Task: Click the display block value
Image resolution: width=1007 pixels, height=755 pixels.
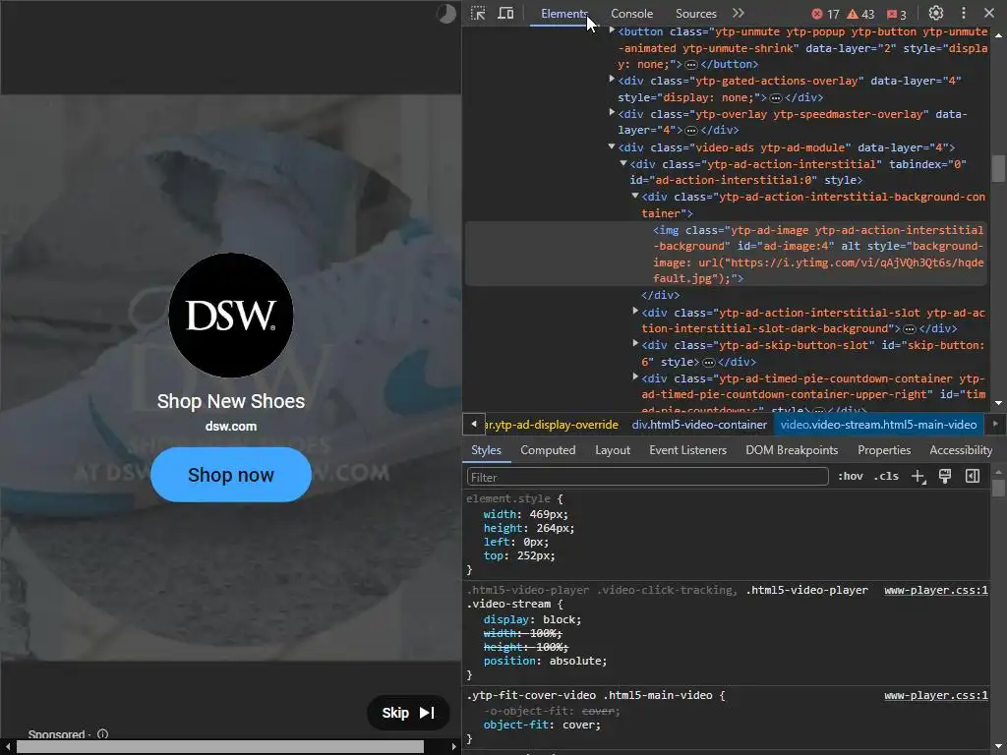Action: 559,619
